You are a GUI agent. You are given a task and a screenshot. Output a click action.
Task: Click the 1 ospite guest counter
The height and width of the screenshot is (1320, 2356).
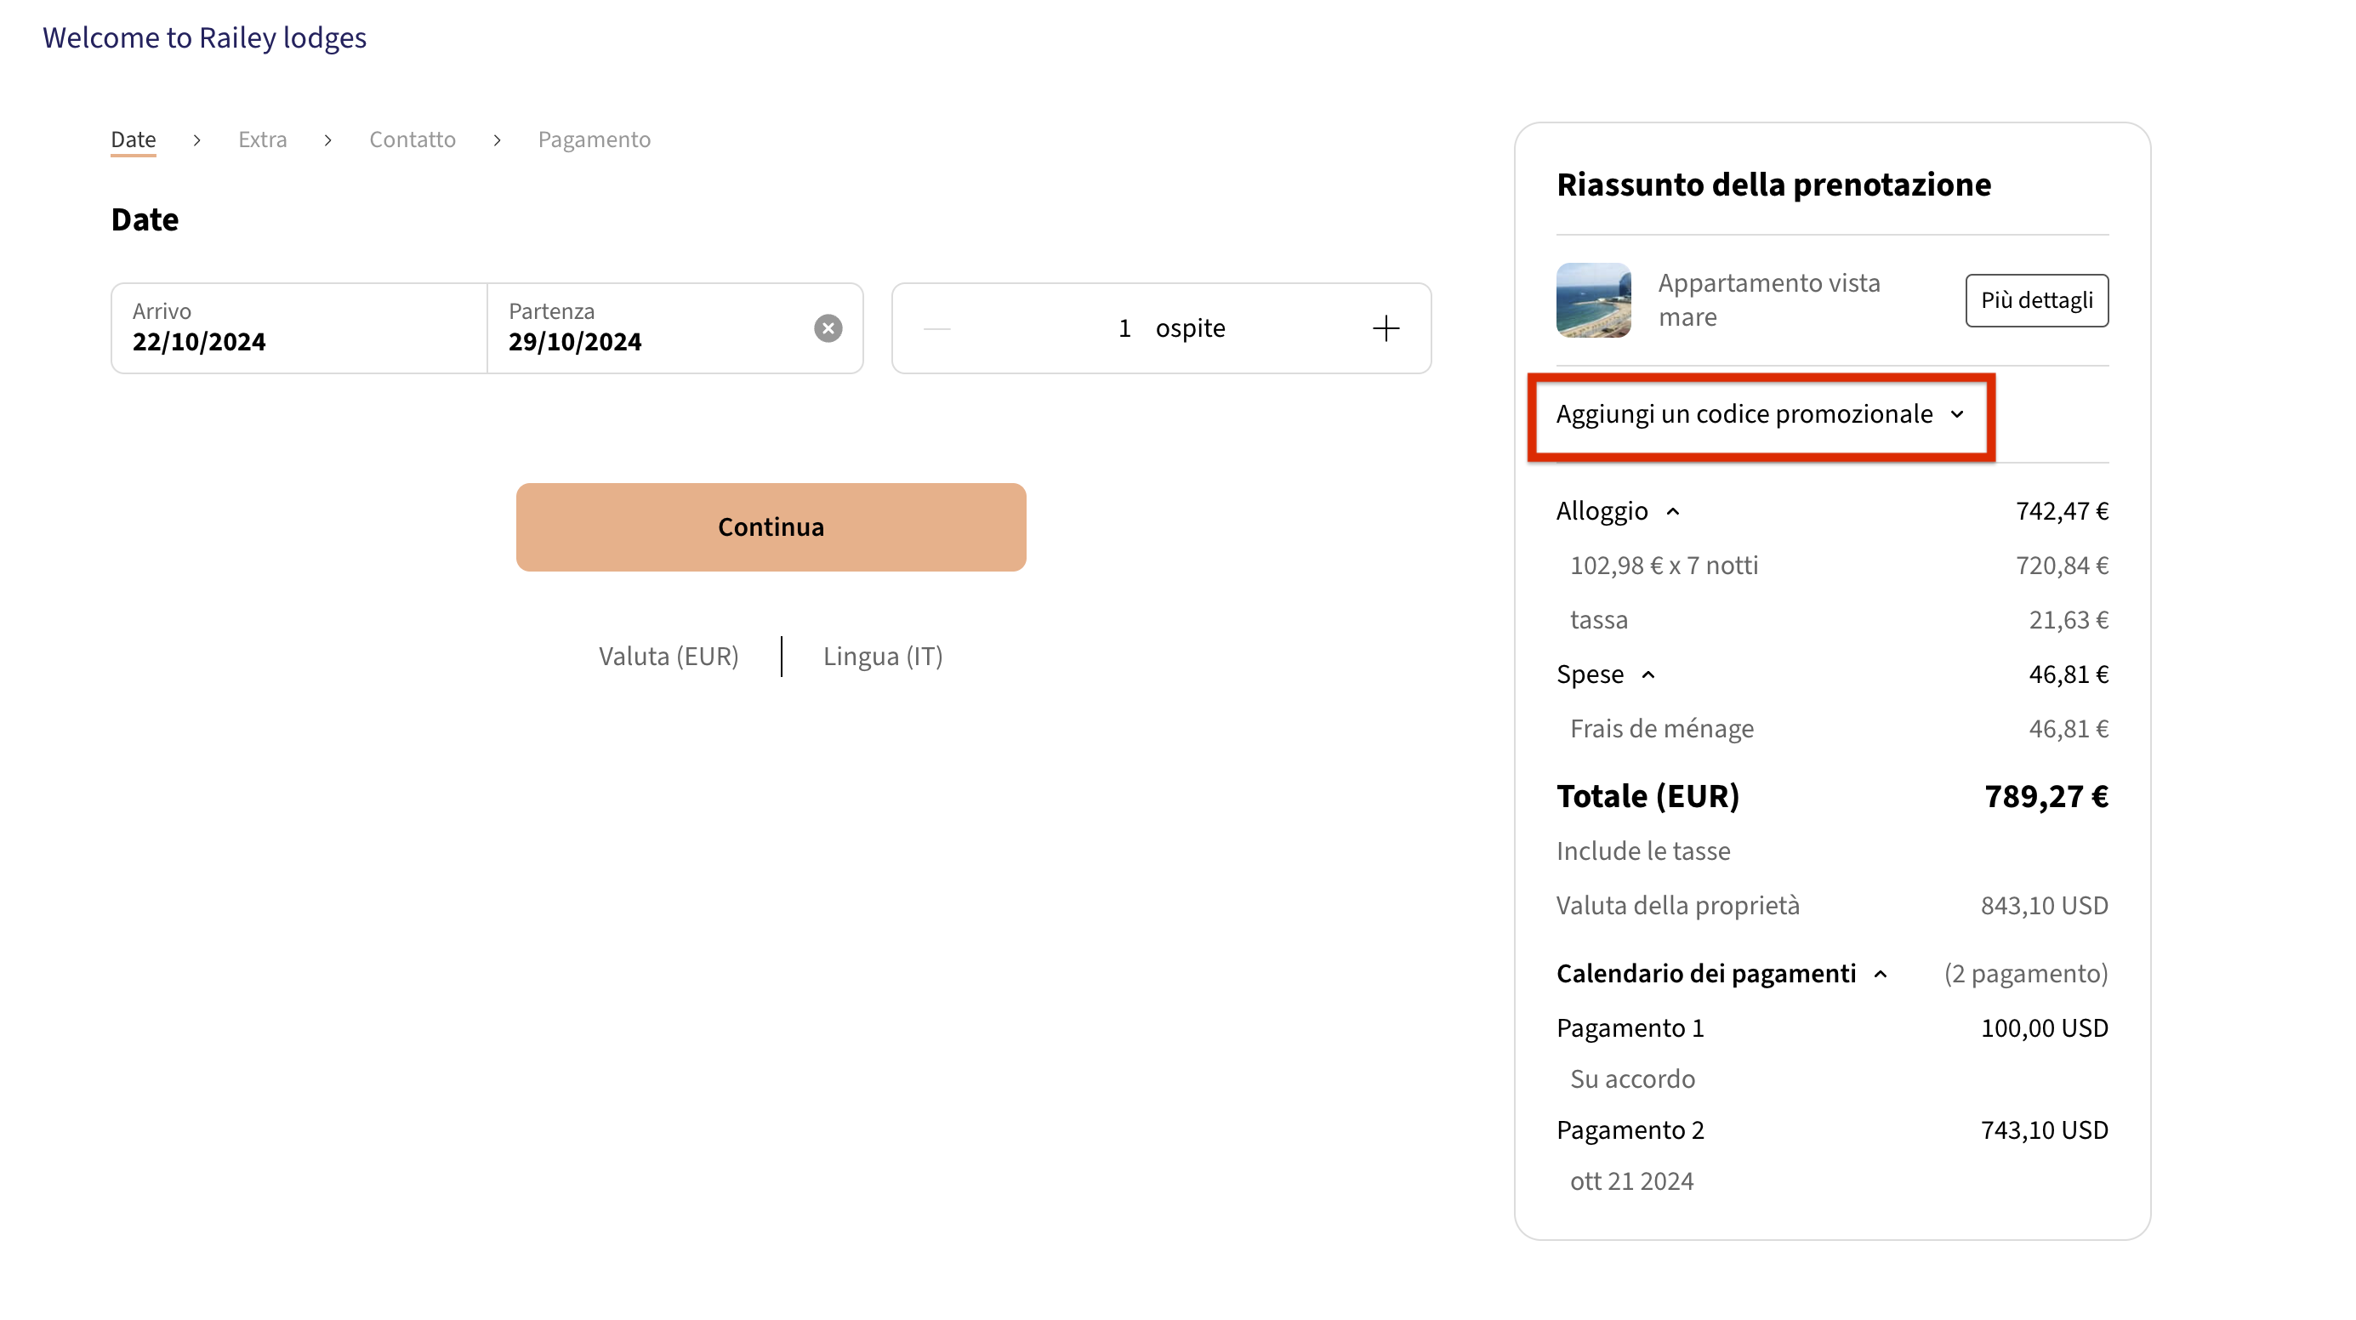pyautogui.click(x=1162, y=327)
